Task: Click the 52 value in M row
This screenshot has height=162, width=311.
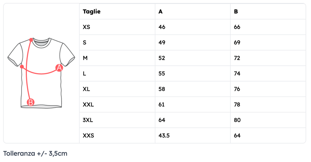Action: [162, 58]
